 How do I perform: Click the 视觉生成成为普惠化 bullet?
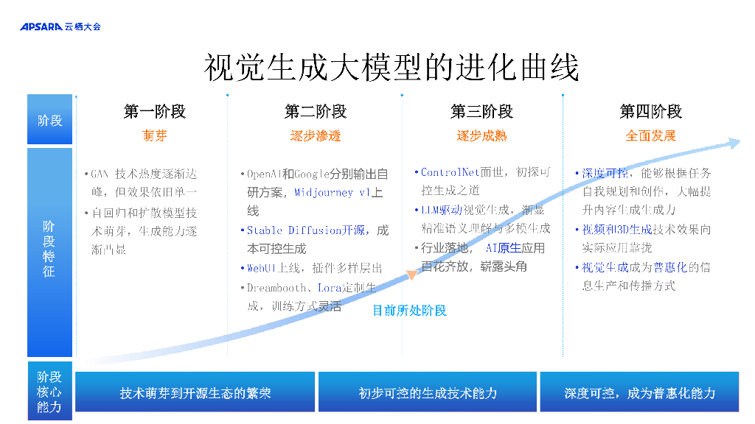point(643,277)
